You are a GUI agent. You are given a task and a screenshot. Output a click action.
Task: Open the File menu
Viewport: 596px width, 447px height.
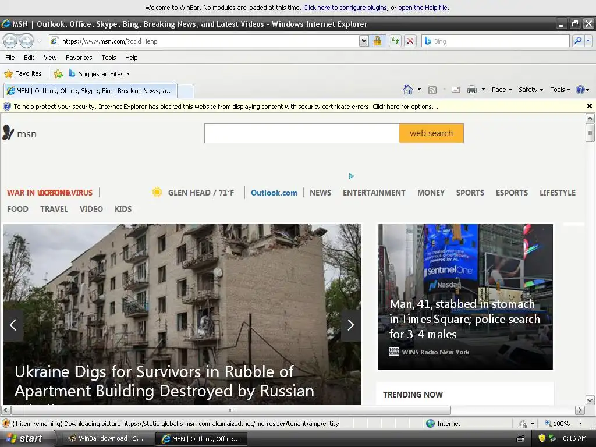tap(10, 58)
